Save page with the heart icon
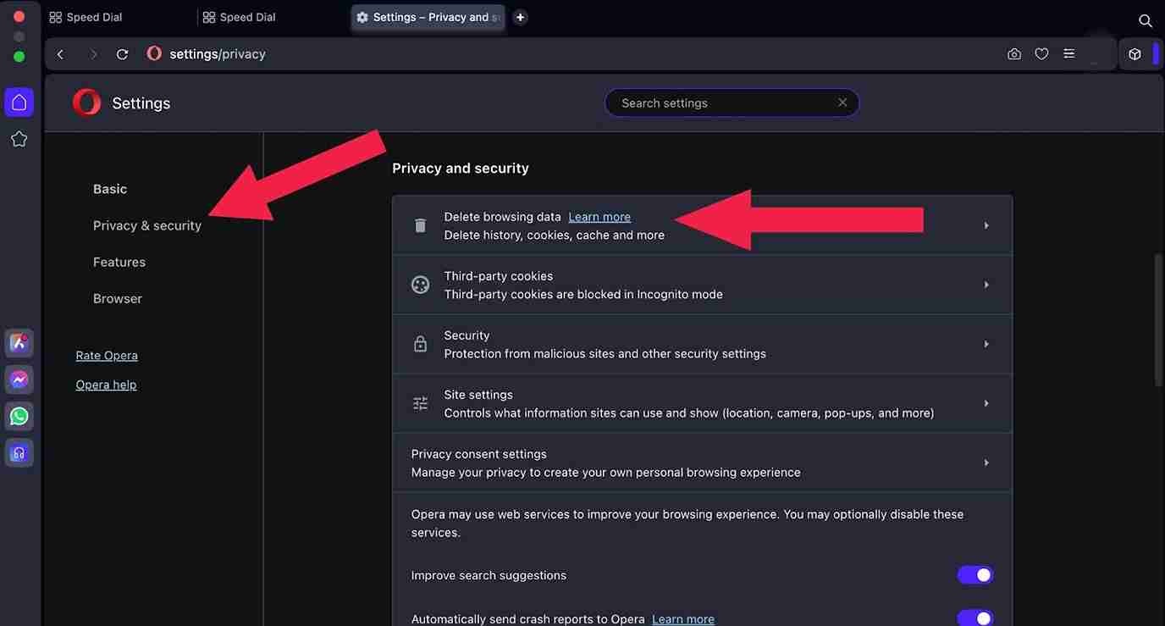 click(x=1041, y=53)
